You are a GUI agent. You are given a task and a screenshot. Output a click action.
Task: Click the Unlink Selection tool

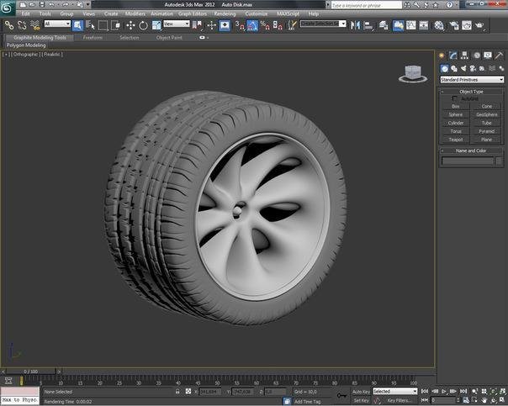click(x=22, y=25)
